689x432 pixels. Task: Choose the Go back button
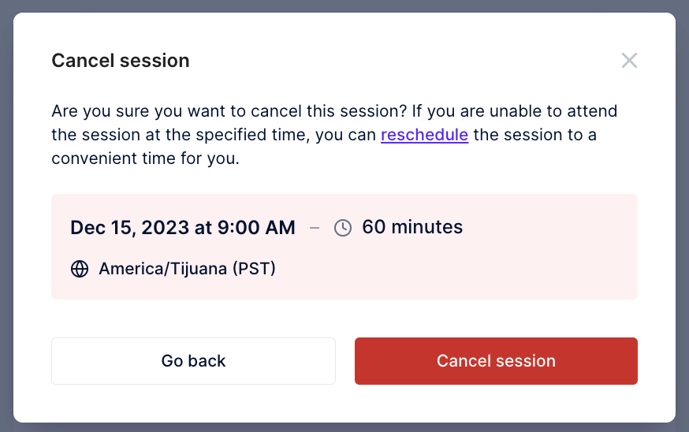193,361
